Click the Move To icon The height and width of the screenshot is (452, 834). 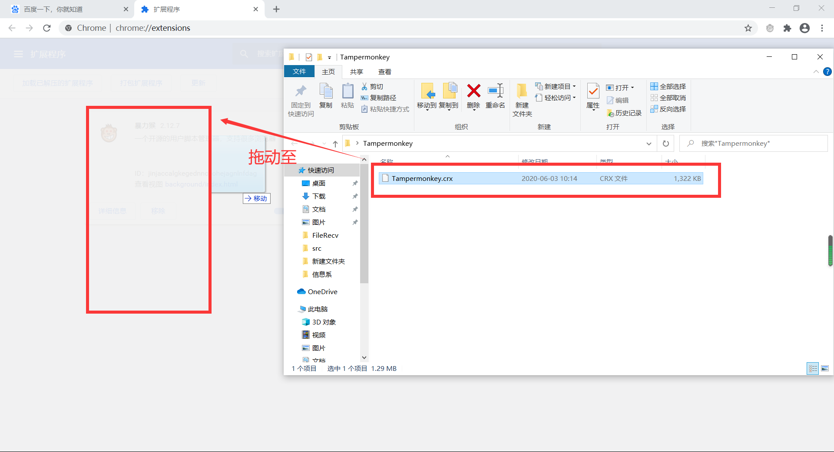pos(427,91)
